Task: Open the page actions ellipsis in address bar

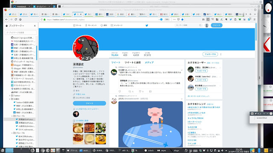Action: click(174, 20)
